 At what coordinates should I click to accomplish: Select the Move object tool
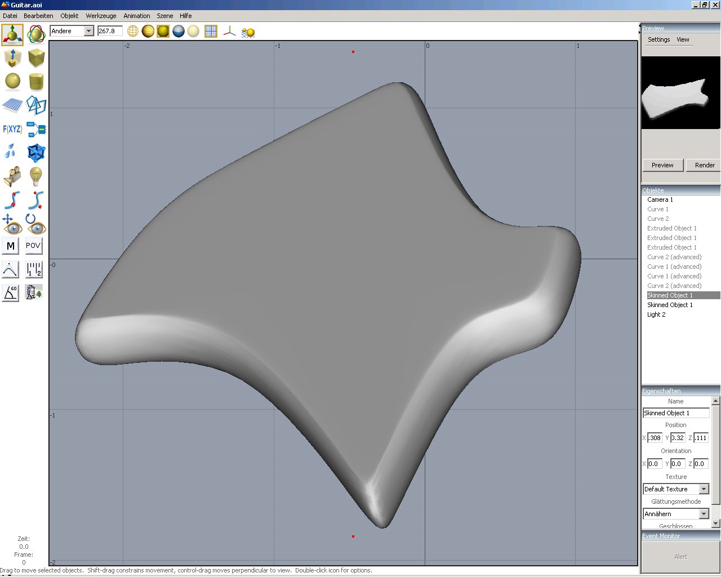tap(12, 34)
